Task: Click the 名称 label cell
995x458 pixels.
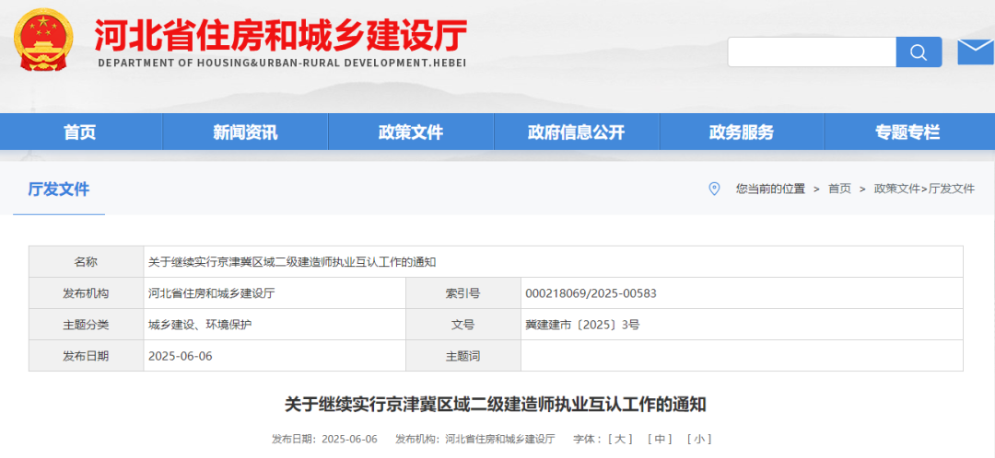Action: tap(87, 262)
